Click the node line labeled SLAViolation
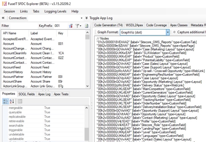The height and width of the screenshot is (142, 206). pyautogui.click(x=141, y=53)
